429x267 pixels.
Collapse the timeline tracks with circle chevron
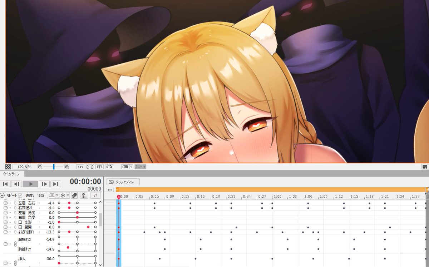point(3,196)
